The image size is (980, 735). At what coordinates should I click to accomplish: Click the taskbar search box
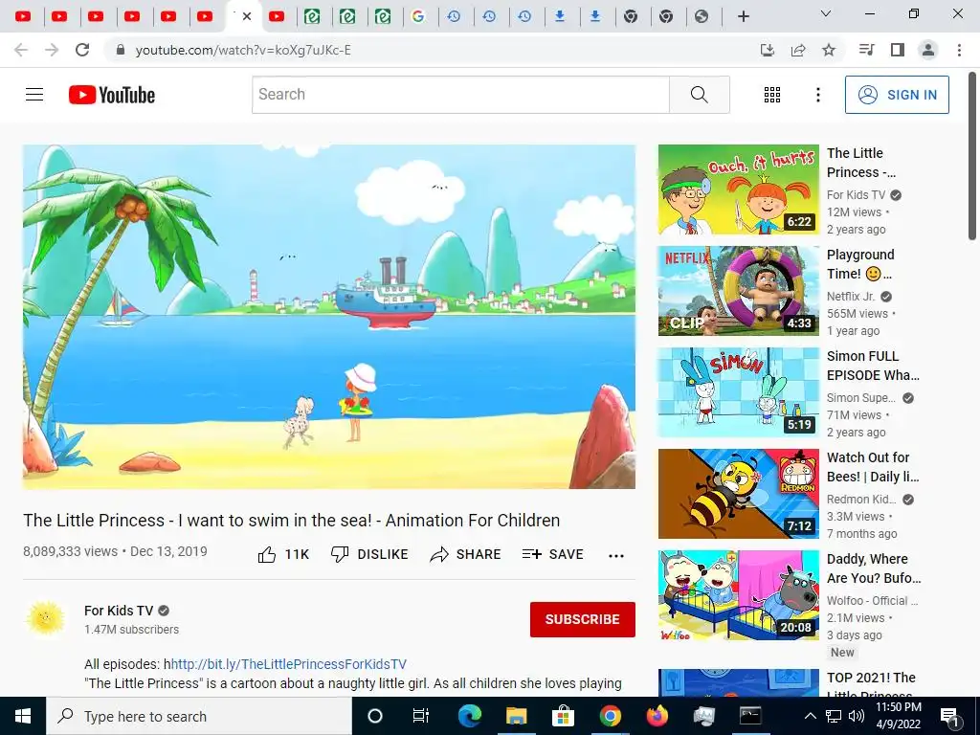coord(199,716)
